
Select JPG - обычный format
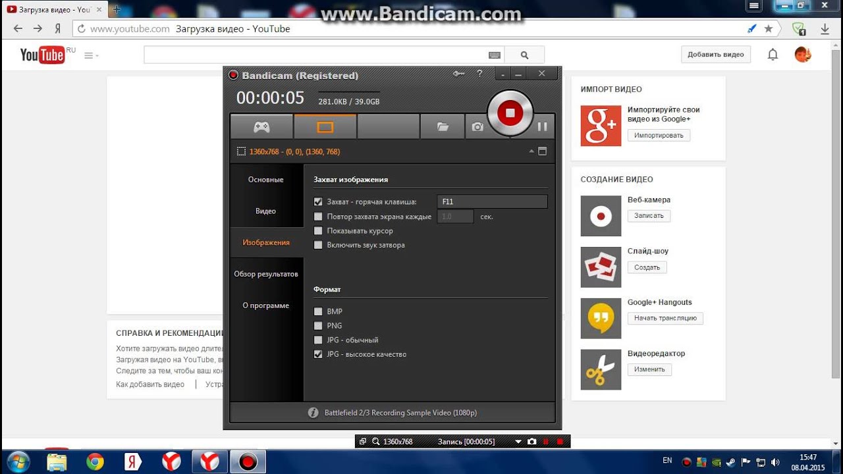319,340
